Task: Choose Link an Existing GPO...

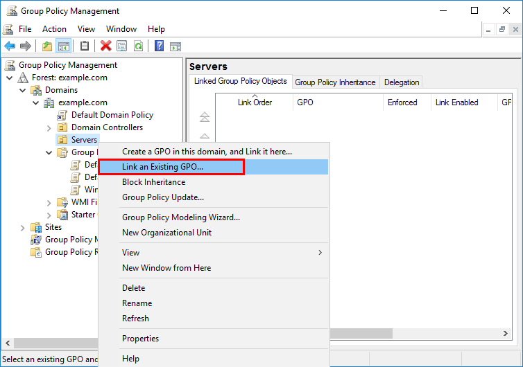Action: pyautogui.click(x=214, y=167)
